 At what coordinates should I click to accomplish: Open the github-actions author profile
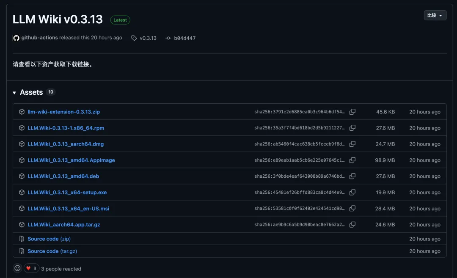39,38
